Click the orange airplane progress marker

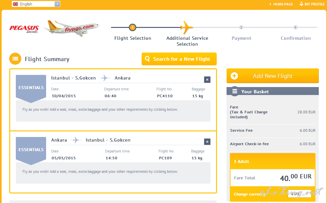pos(186,28)
